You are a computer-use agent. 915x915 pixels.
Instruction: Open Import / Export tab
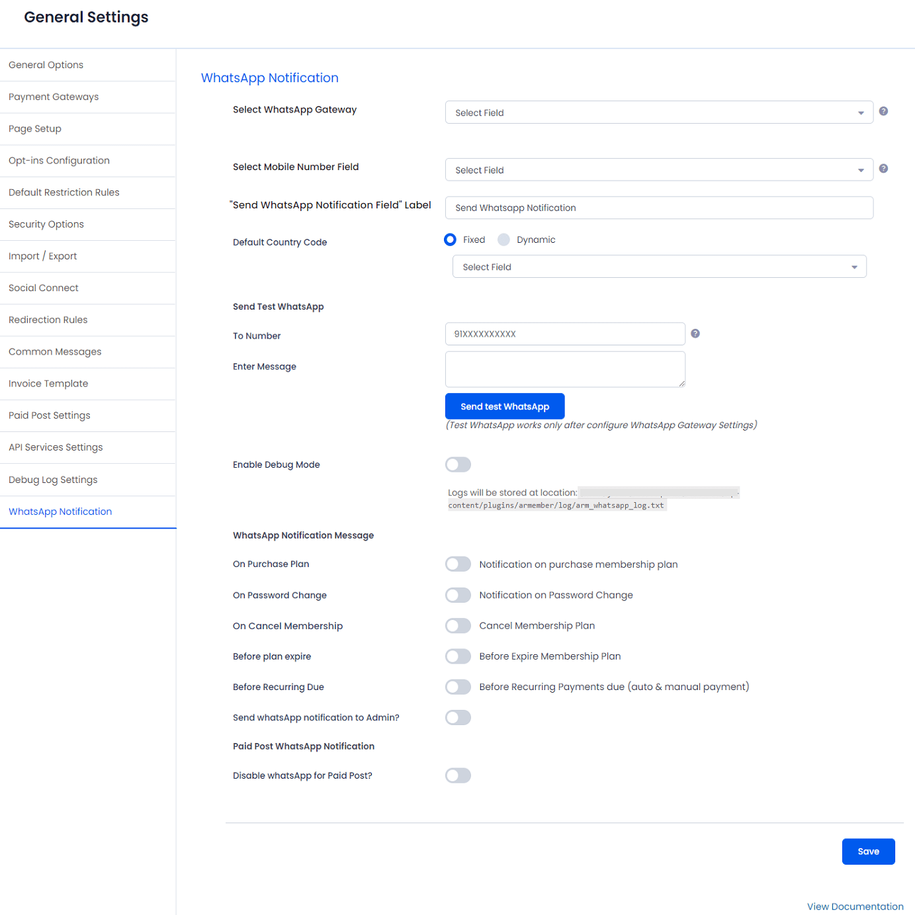pos(88,256)
